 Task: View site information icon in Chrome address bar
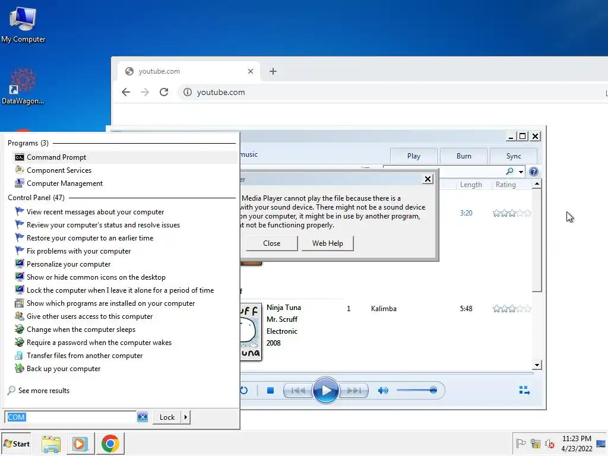pyautogui.click(x=188, y=92)
